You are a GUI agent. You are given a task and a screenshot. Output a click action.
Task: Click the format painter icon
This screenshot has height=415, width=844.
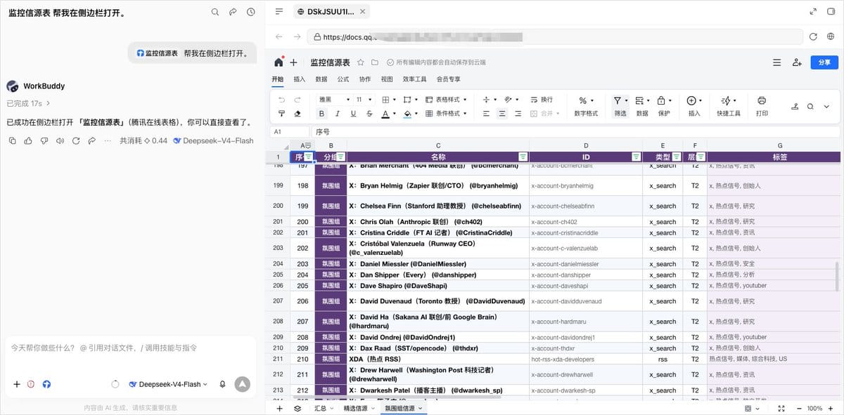[x=282, y=113]
